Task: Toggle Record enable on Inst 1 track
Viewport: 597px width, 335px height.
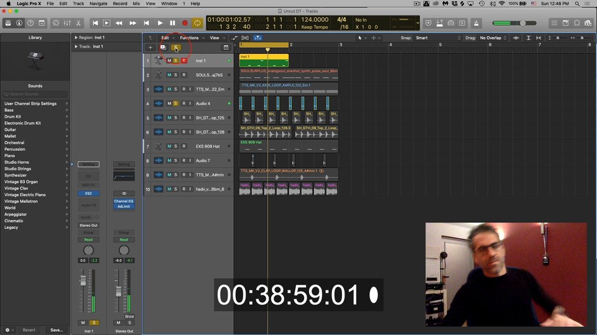Action: (184, 61)
